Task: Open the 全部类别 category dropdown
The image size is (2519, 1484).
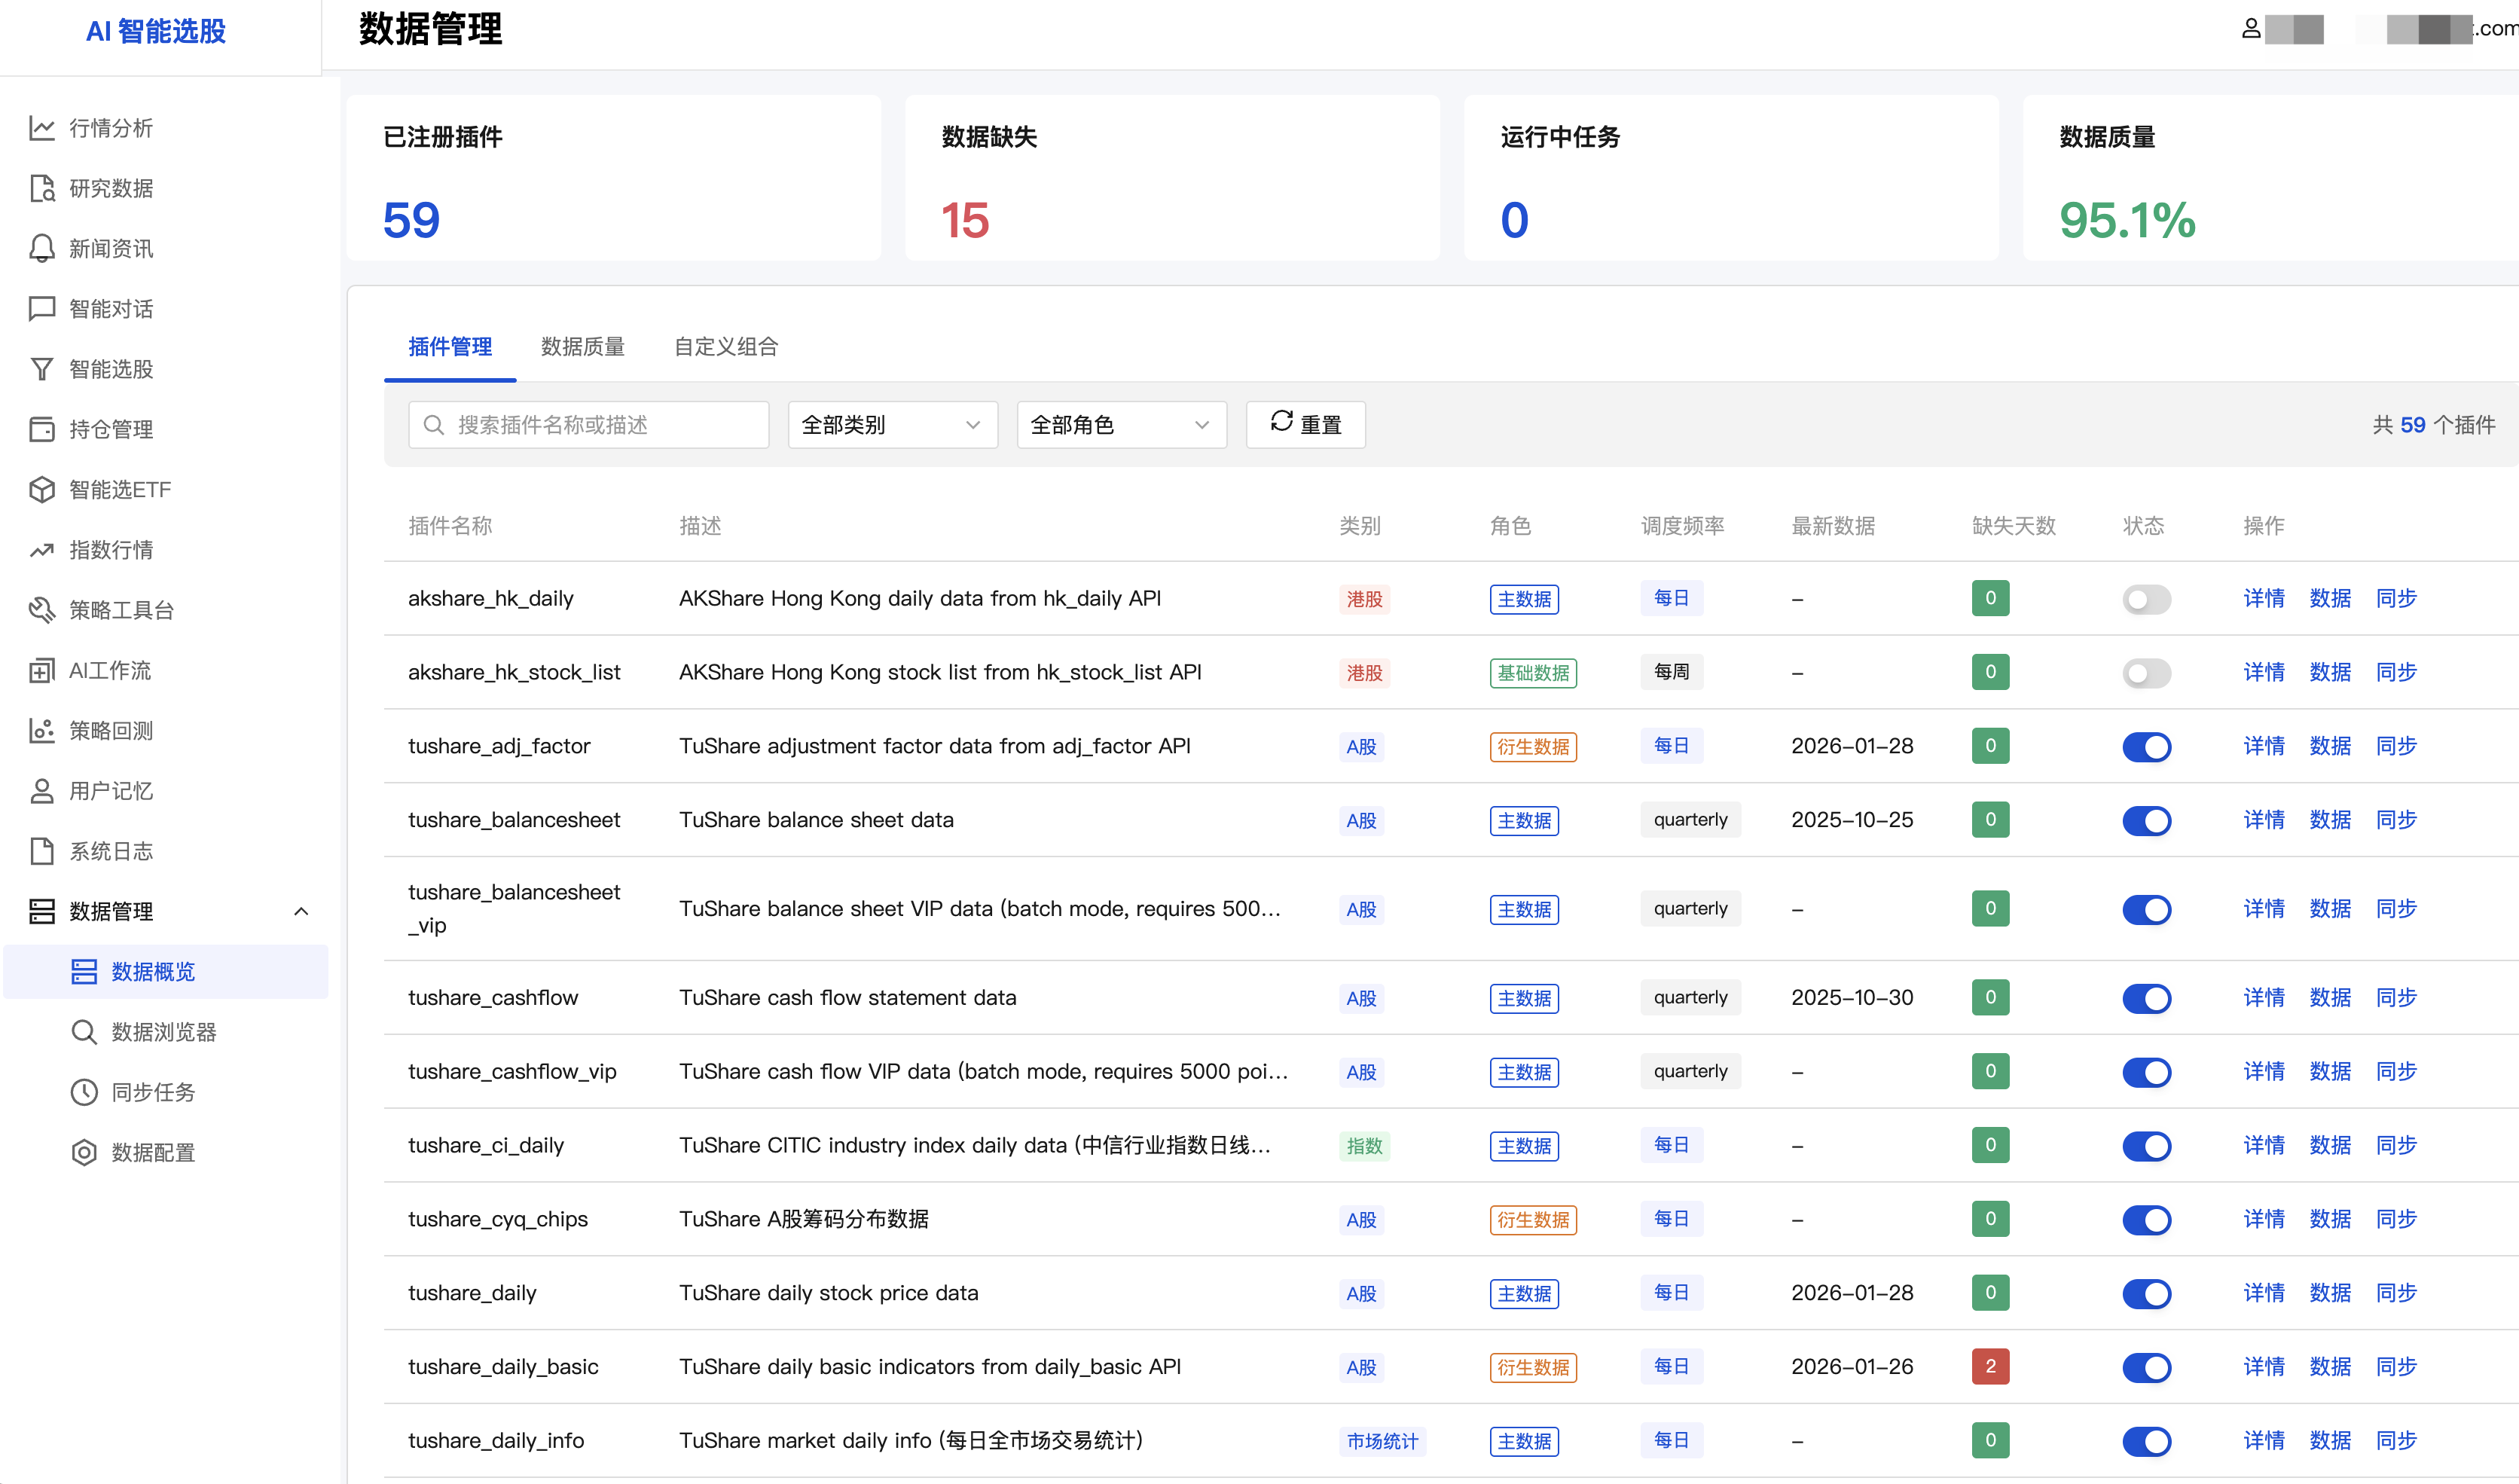Action: coord(892,425)
